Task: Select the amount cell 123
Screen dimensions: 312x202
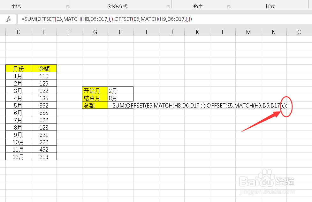Action: tap(44, 127)
